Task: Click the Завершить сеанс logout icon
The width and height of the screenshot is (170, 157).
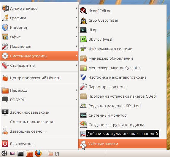Action: 5,131
